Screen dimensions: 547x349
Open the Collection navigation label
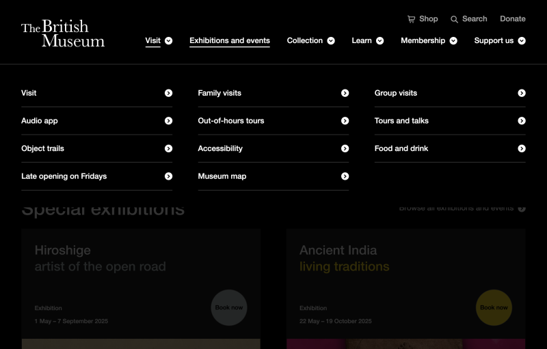pos(305,41)
